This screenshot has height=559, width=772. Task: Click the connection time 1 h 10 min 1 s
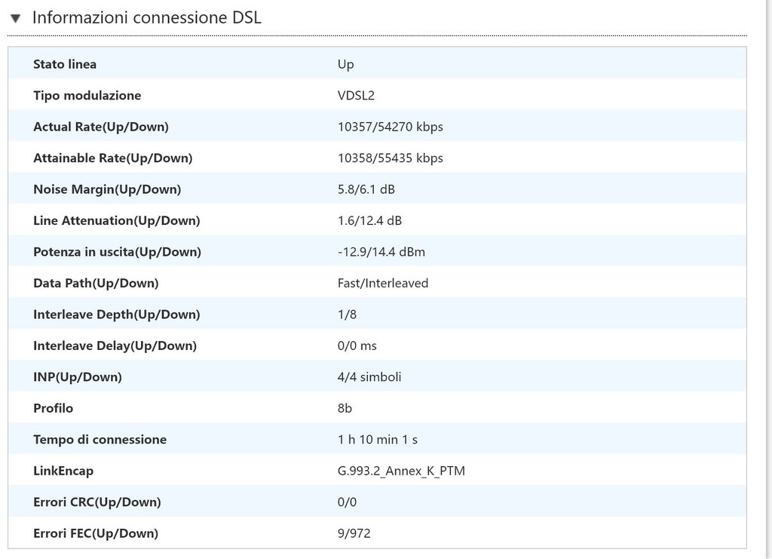pos(378,439)
